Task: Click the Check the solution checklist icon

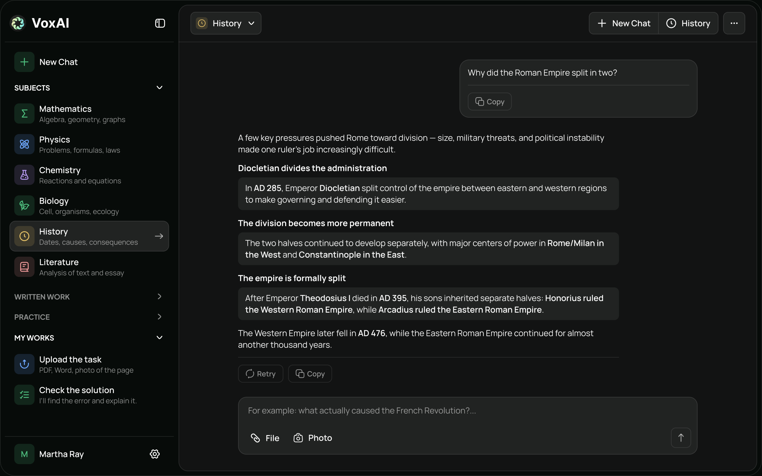Action: click(x=24, y=395)
